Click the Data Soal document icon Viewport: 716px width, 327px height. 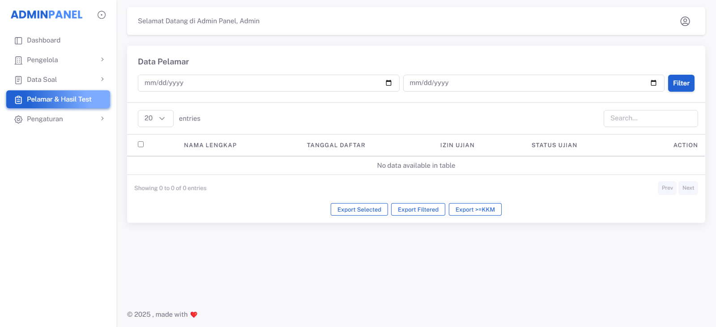point(18,80)
